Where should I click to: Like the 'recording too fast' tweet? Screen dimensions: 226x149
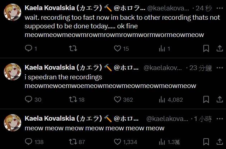[x=117, y=48]
